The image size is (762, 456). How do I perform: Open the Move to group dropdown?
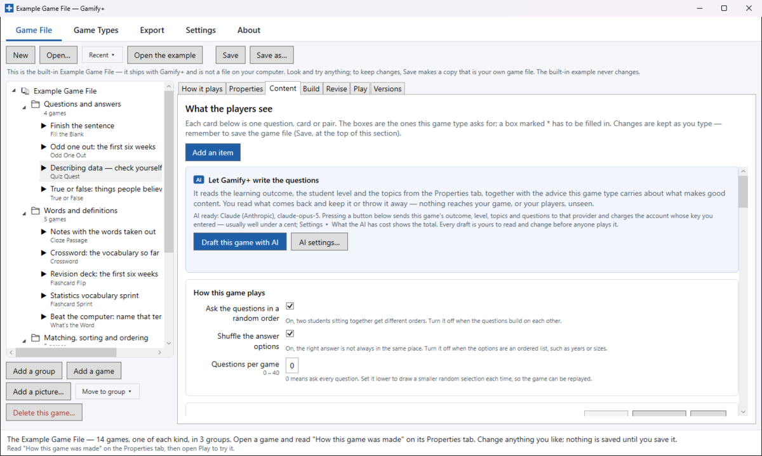tap(107, 391)
